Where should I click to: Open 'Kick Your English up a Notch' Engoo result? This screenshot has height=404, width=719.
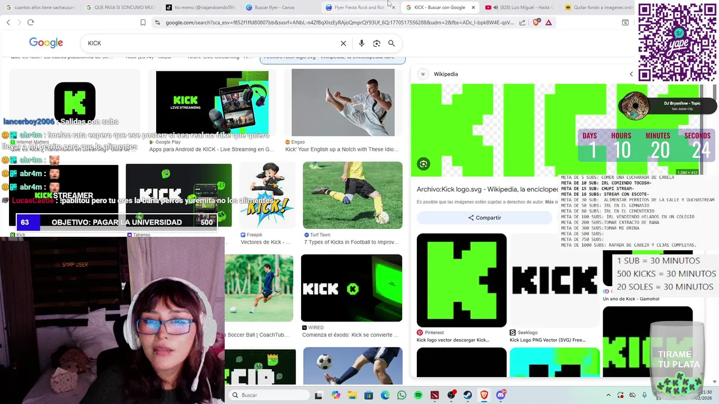(342, 149)
